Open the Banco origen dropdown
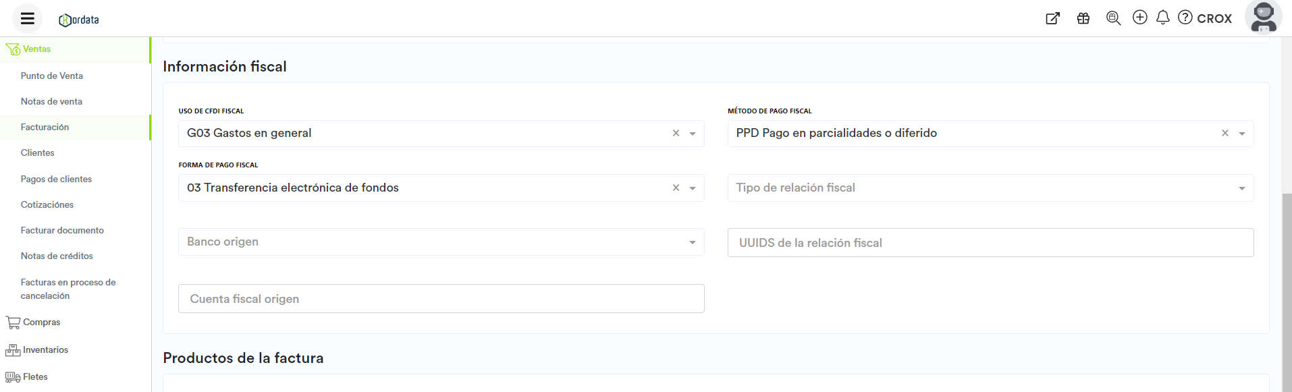The height and width of the screenshot is (392, 1292). pyautogui.click(x=692, y=242)
